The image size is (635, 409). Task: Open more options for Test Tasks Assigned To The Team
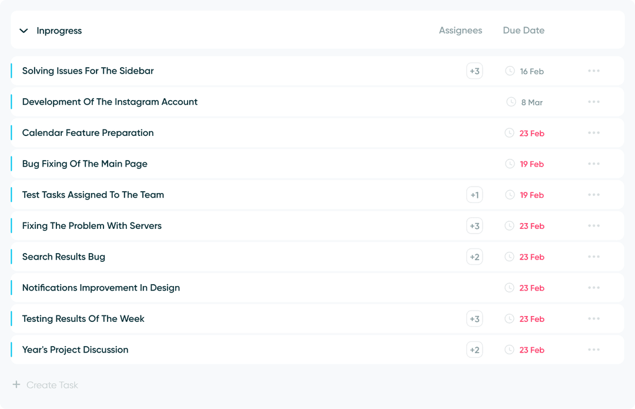[594, 195]
